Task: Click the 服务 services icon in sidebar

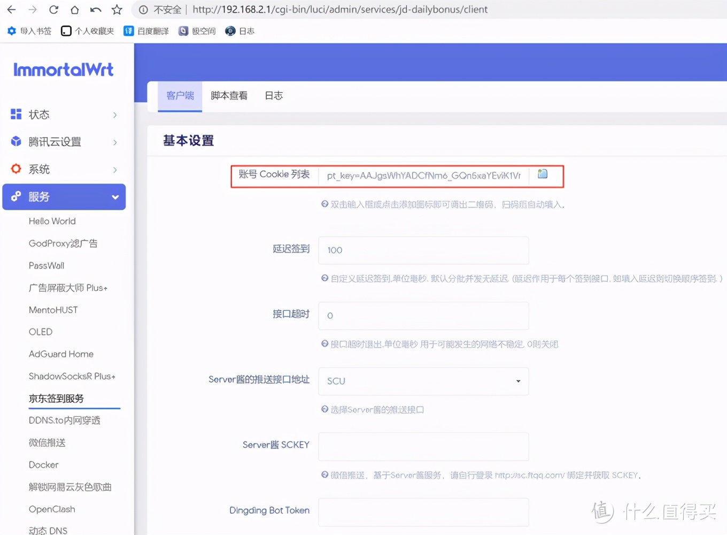Action: coord(16,196)
